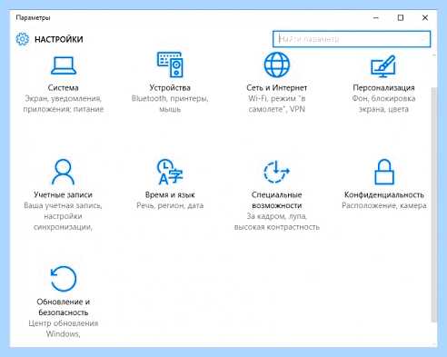Screen dimensions: 447x357
Task: Click the "высокая контрастность" description text
Action: (x=277, y=227)
